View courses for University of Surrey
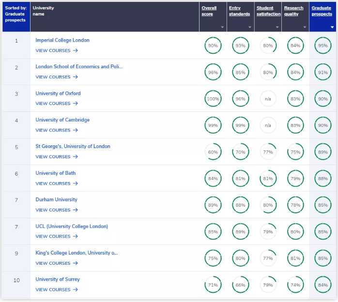This screenshot has width=338, height=302. pos(57,289)
